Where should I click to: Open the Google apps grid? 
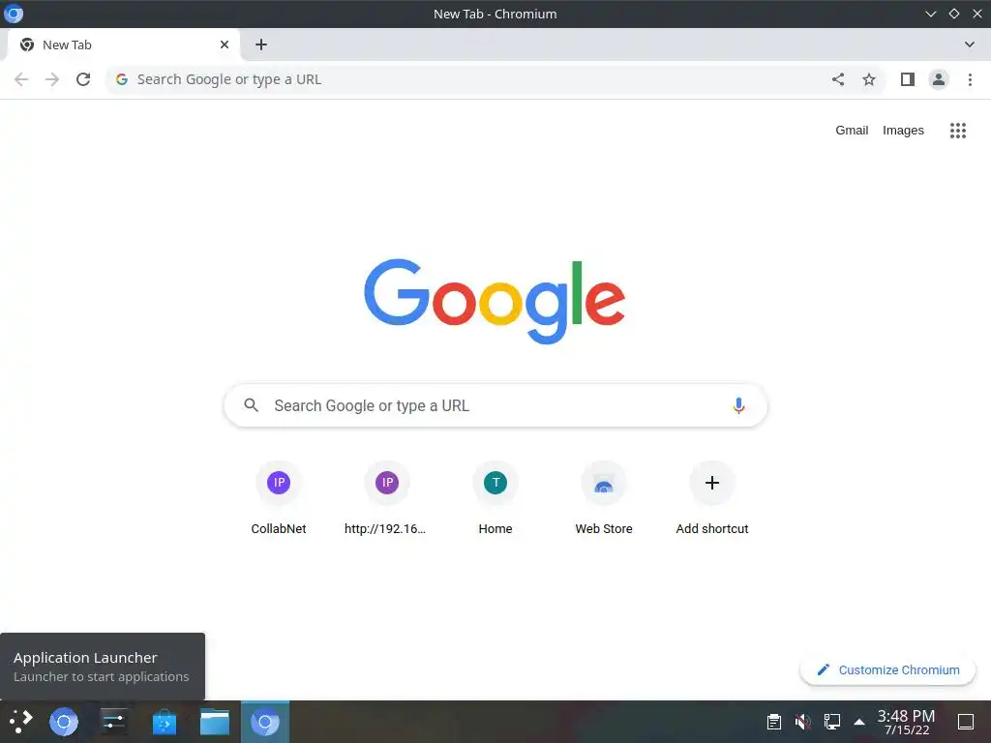957,131
